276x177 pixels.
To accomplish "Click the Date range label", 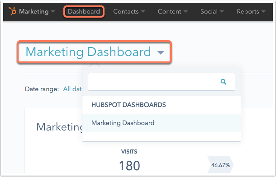I will 42,89.
